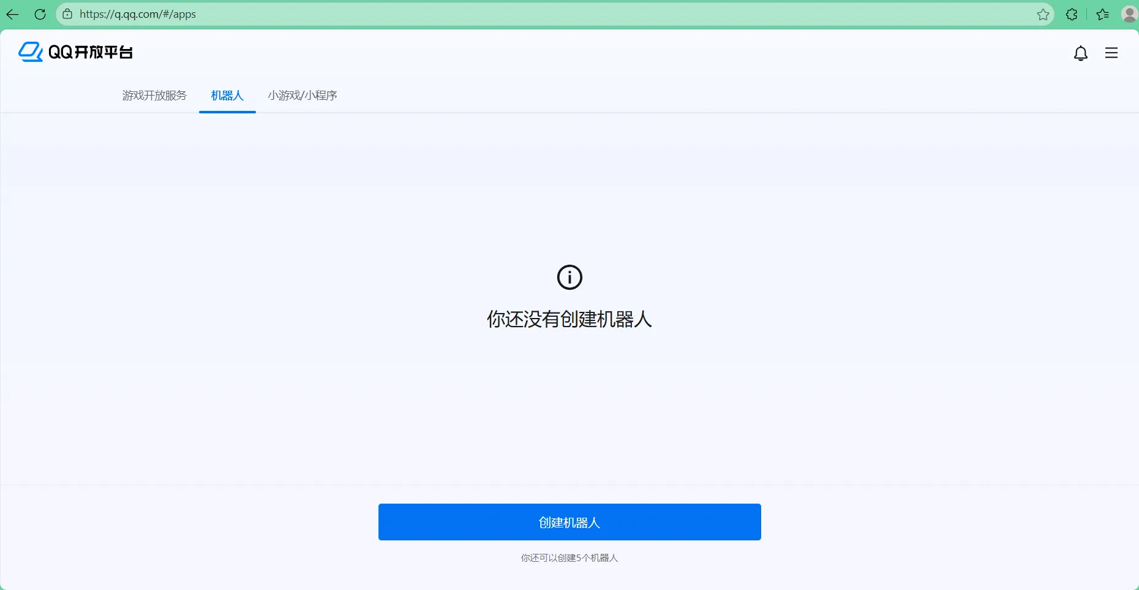Open notifications with the bell icon
Viewport: 1139px width, 590px height.
pos(1081,53)
